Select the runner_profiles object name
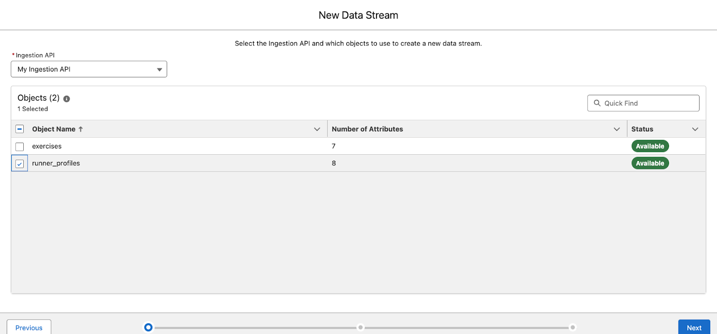717x334 pixels. pos(56,163)
